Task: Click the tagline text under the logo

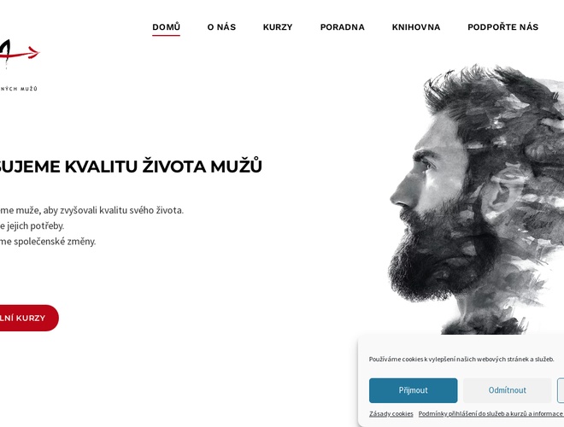Action: (19, 89)
